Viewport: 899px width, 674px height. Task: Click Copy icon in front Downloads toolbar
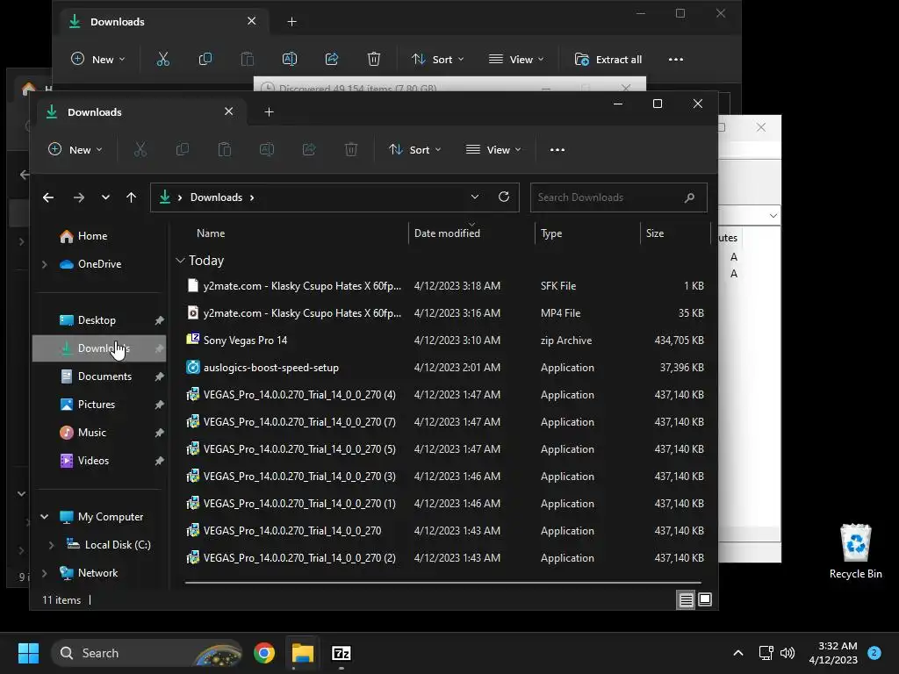click(183, 149)
